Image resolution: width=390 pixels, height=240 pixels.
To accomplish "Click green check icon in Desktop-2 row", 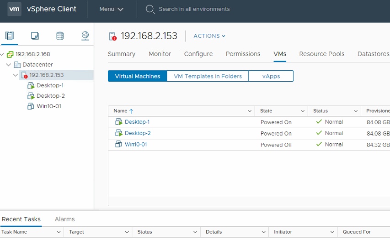I will [319, 133].
